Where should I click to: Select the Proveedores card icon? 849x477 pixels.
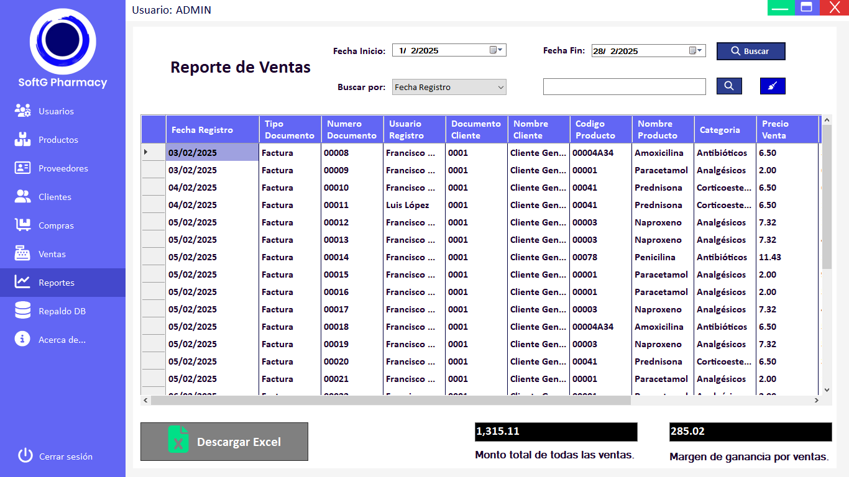click(x=23, y=168)
